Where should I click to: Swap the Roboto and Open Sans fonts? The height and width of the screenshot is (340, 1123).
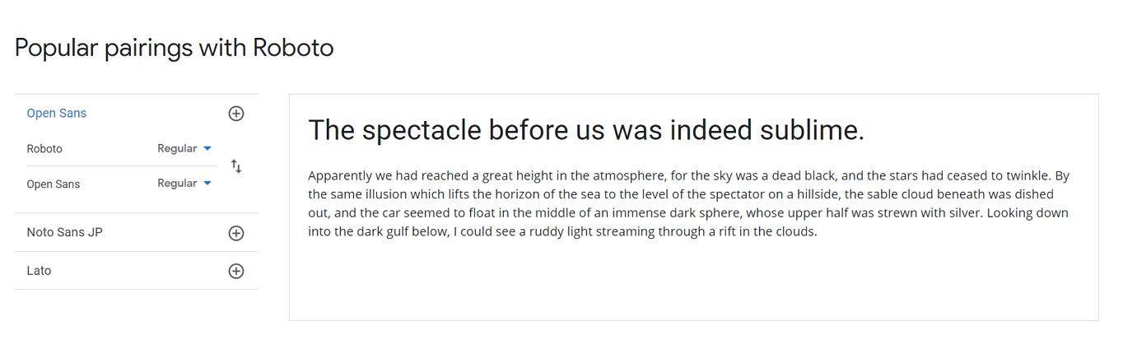[236, 166]
